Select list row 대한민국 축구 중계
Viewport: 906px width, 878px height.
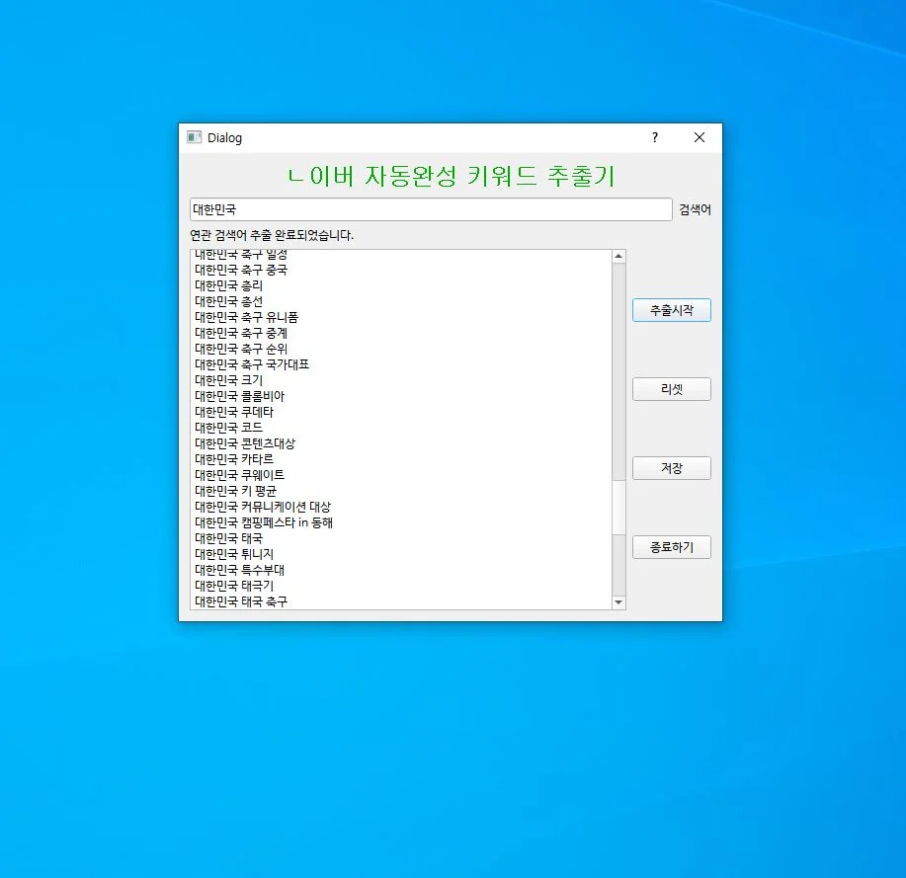pyautogui.click(x=400, y=333)
